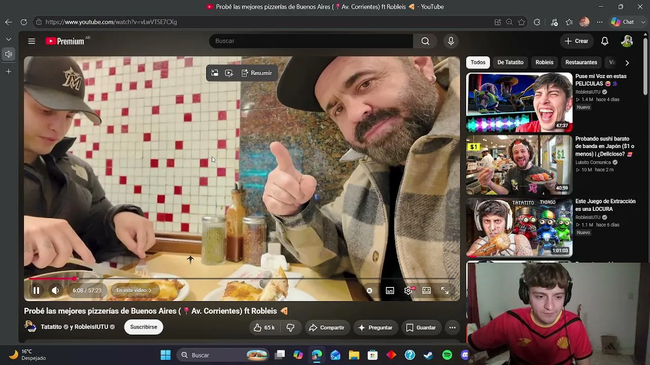The width and height of the screenshot is (650, 365).
Task: View site information padlock icon
Action: pyautogui.click(x=39, y=22)
